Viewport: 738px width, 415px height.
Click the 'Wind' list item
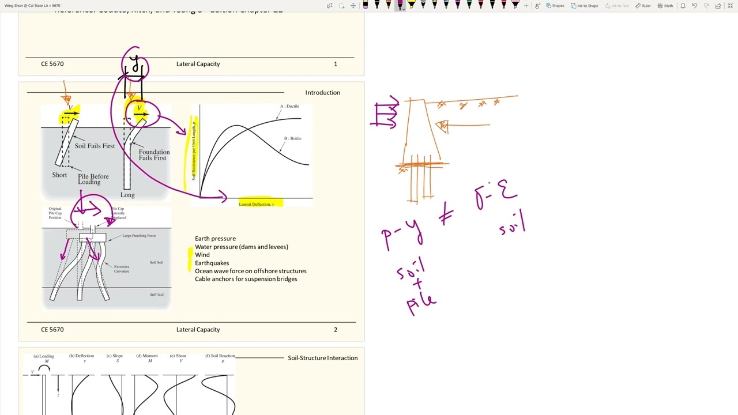pyautogui.click(x=202, y=255)
